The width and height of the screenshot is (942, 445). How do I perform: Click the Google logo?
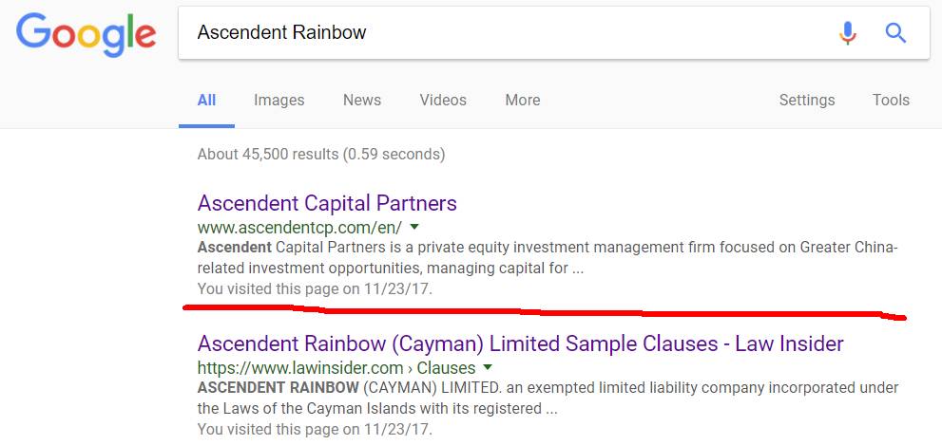[x=86, y=34]
